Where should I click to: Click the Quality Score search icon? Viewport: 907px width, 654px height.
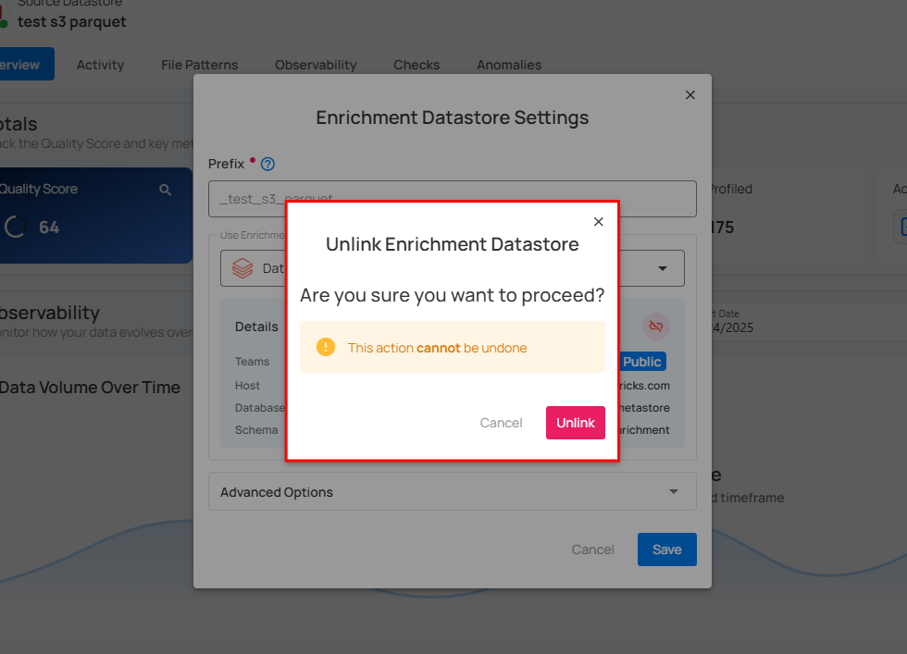166,190
